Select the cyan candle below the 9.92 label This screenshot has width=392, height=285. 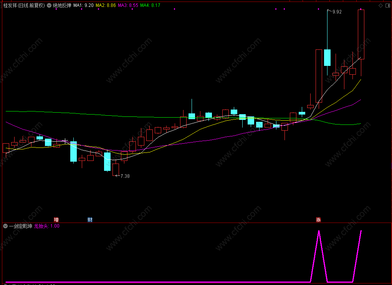[327, 57]
